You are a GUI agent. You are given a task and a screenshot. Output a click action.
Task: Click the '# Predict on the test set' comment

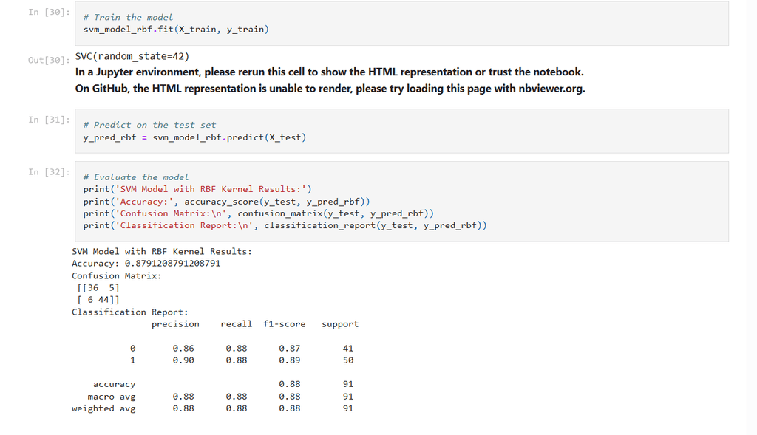(x=149, y=125)
